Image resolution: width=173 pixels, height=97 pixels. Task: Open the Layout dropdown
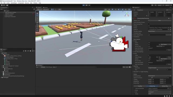click(x=168, y=5)
